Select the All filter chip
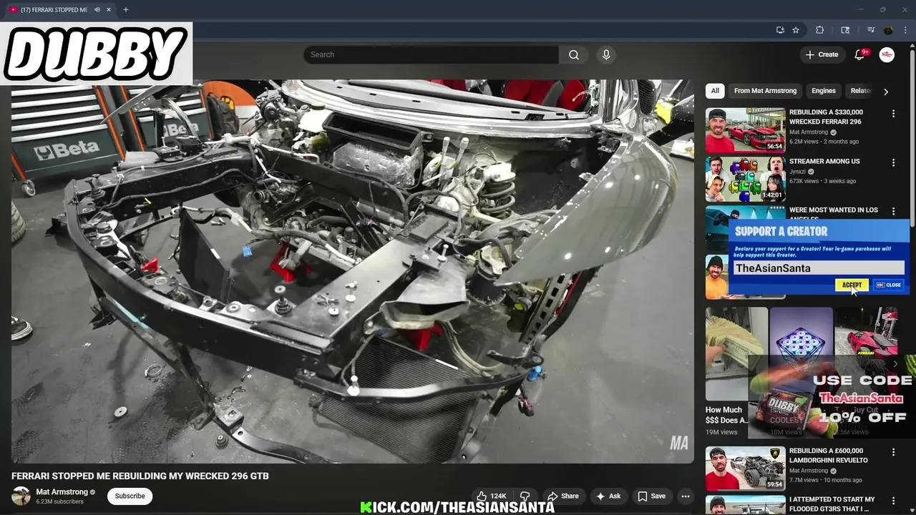The width and height of the screenshot is (916, 515). point(714,91)
